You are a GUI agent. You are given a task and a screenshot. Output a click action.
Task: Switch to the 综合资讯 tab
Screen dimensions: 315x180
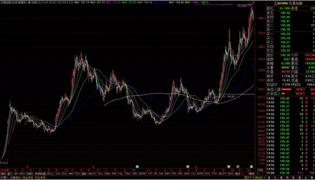[x=28, y=177]
